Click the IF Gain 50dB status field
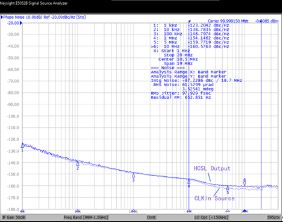The height and width of the screenshot is (222, 283). (x=13, y=217)
